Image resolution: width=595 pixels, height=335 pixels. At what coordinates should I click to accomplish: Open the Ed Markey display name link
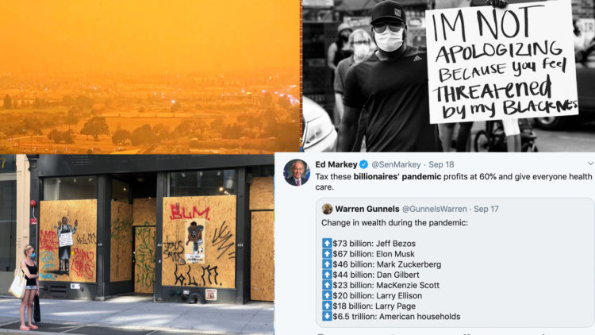(336, 164)
